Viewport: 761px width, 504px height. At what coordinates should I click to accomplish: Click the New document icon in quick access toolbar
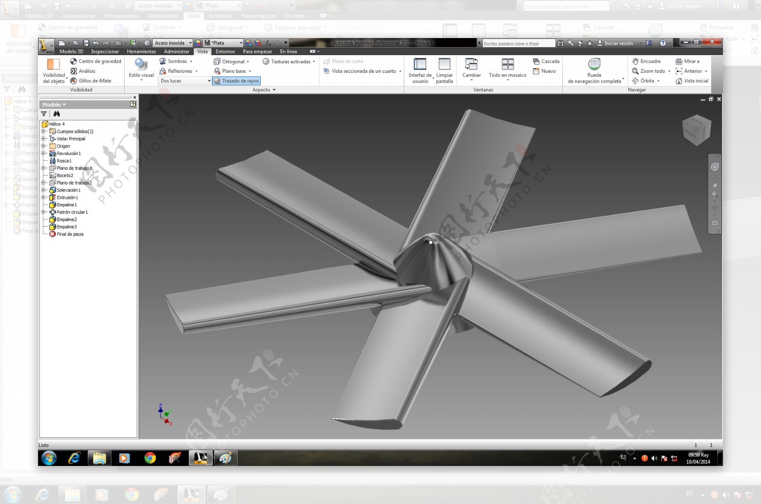click(61, 43)
